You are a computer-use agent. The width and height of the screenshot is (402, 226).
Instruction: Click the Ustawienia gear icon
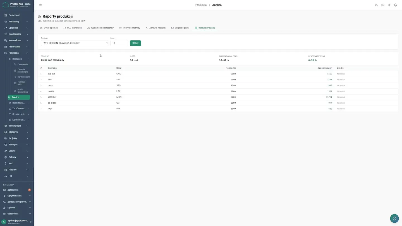pos(4,214)
